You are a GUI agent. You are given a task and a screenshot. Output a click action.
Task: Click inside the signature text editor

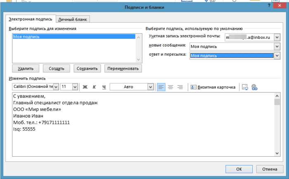(x=143, y=125)
